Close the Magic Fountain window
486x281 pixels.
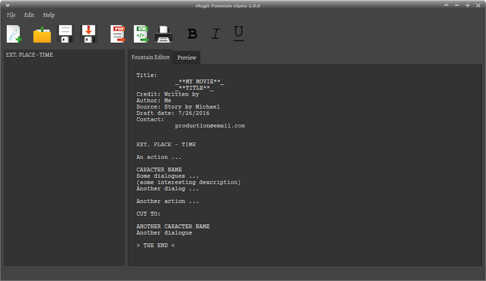click(478, 5)
